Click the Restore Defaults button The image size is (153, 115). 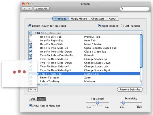pyautogui.click(x=130, y=90)
